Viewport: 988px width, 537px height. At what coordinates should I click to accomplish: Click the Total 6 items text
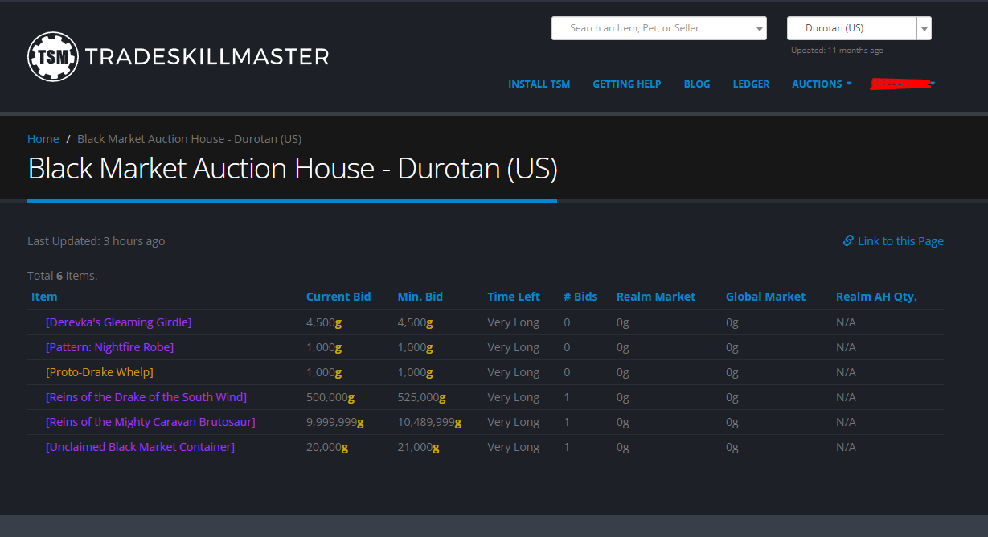tap(63, 276)
